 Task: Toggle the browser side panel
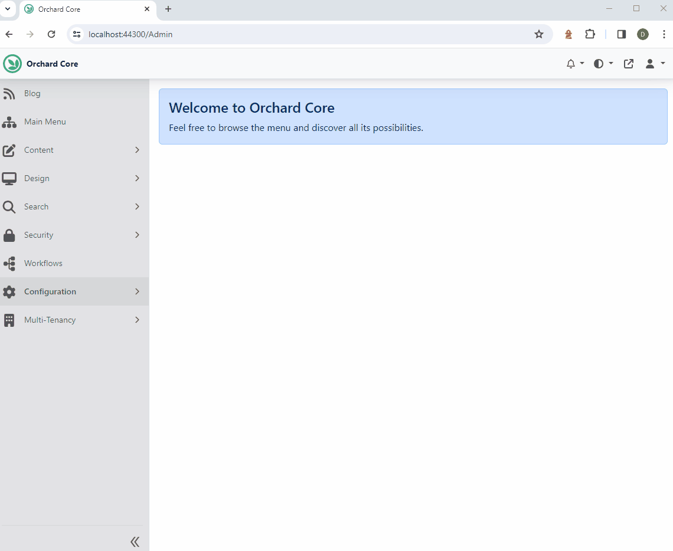[621, 34]
